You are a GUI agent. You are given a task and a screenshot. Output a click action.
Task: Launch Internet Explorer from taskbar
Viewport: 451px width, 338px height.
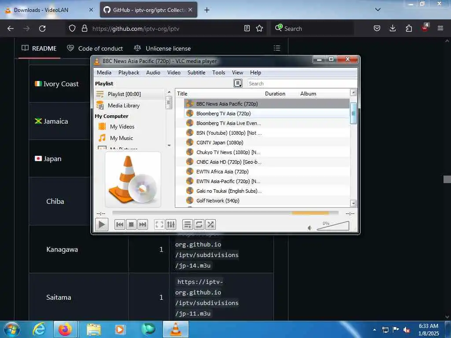coord(39,329)
